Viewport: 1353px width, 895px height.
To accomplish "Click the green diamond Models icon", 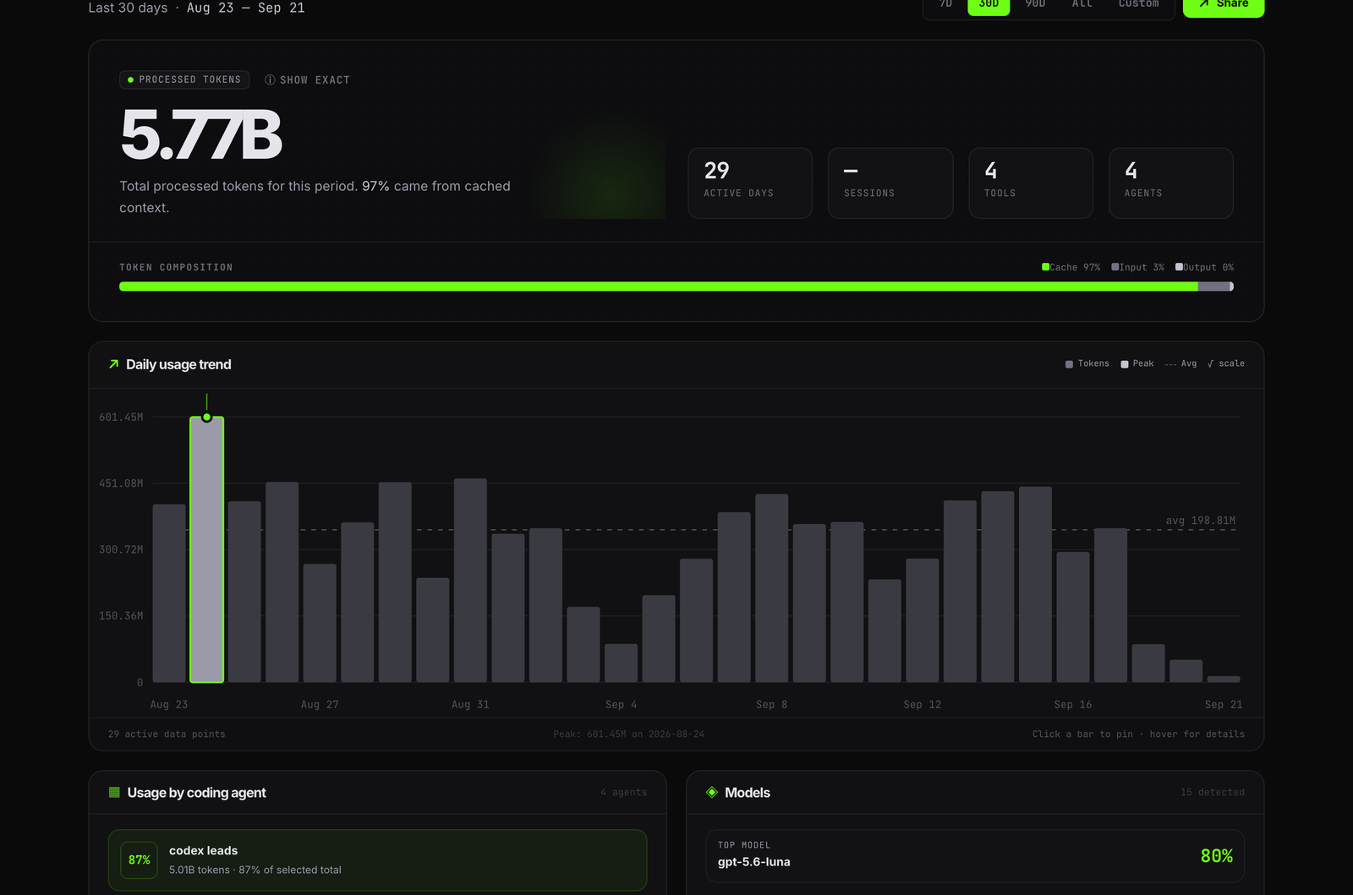I will [x=712, y=793].
